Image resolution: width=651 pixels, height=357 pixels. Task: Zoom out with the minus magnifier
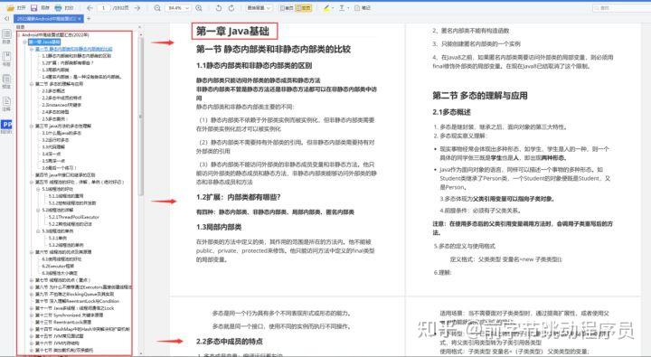[x=157, y=8]
